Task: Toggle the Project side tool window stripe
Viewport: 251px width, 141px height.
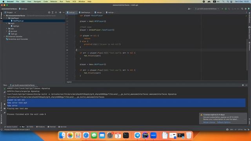Action: (1, 15)
